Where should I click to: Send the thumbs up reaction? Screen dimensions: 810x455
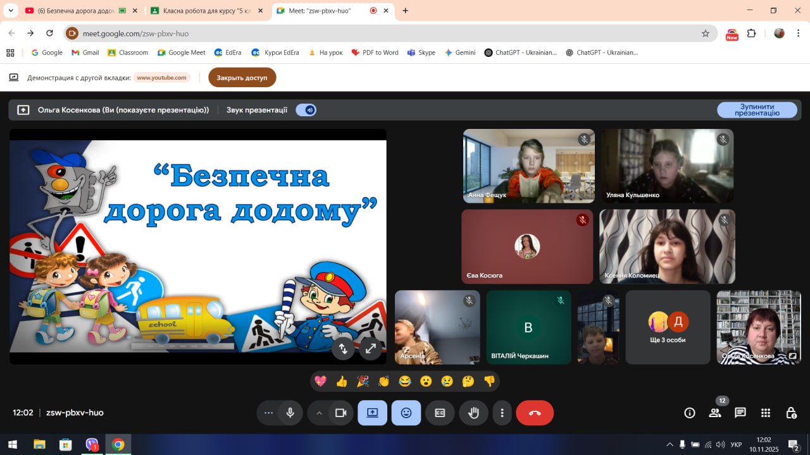point(342,381)
